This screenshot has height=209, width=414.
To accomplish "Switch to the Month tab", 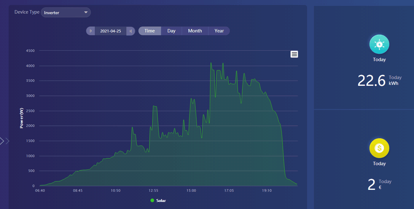I will click(x=195, y=31).
